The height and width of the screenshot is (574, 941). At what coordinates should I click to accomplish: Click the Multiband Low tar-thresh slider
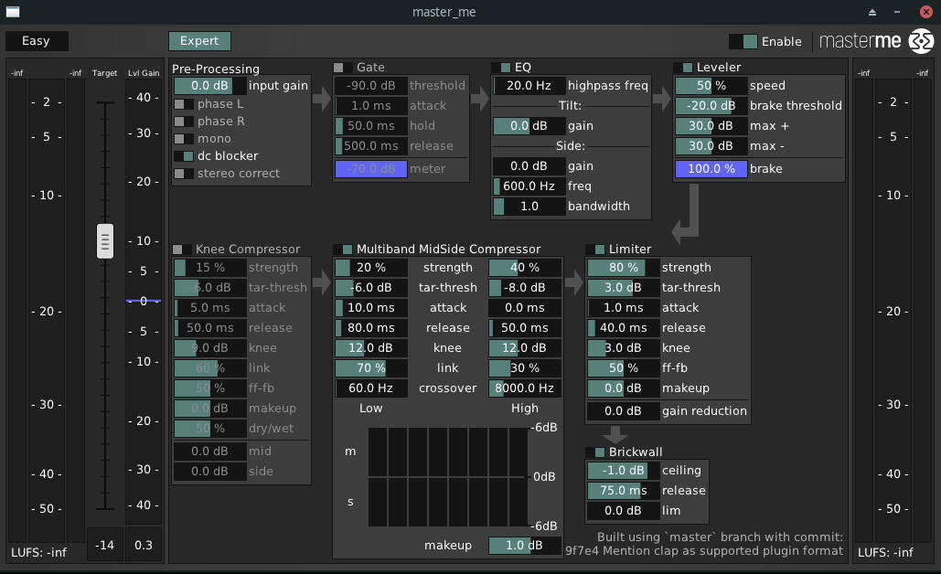coord(371,287)
